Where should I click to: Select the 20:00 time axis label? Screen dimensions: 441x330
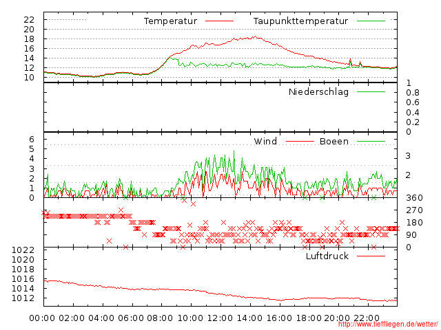point(337,318)
